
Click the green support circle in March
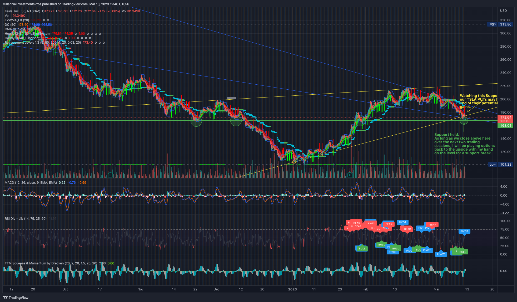click(464, 121)
